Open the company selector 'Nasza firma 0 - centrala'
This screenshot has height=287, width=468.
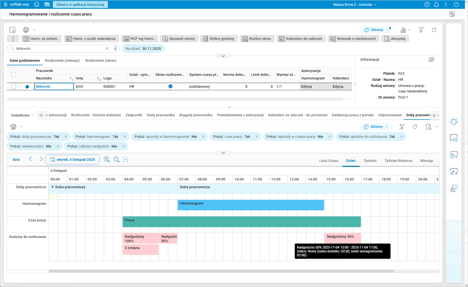coord(355,4)
